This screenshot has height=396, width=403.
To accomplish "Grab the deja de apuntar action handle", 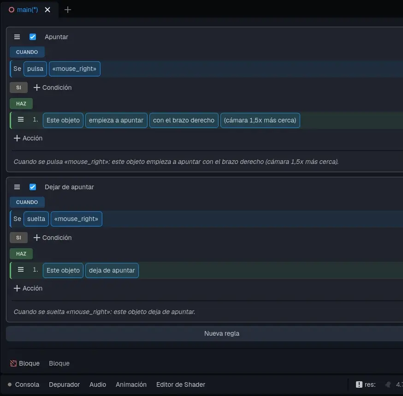I will [21, 269].
